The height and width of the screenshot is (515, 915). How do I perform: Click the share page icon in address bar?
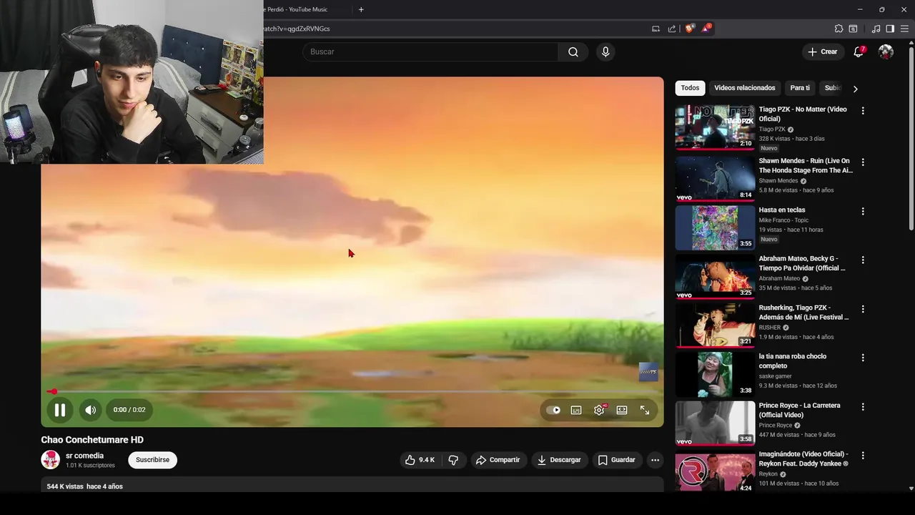[x=672, y=29]
